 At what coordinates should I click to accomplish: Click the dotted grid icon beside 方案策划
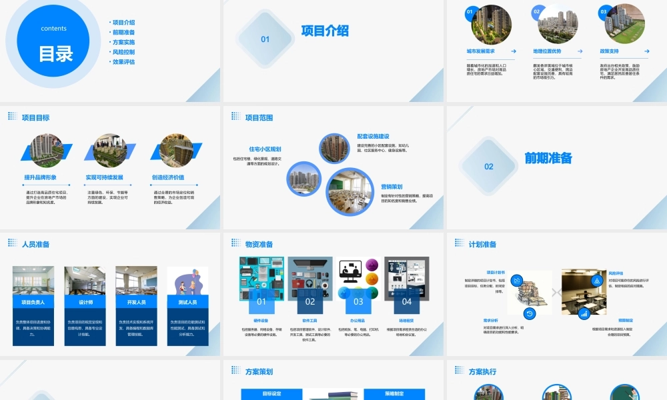pyautogui.click(x=236, y=370)
